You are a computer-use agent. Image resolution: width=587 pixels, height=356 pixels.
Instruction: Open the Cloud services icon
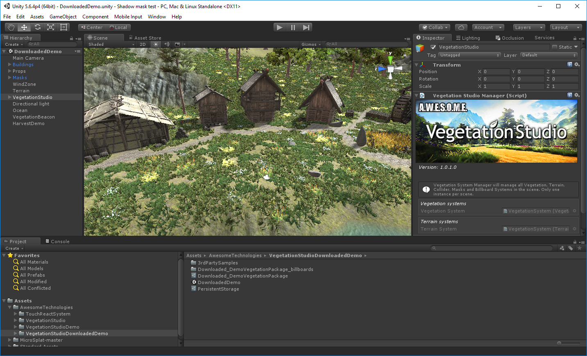[x=461, y=27]
